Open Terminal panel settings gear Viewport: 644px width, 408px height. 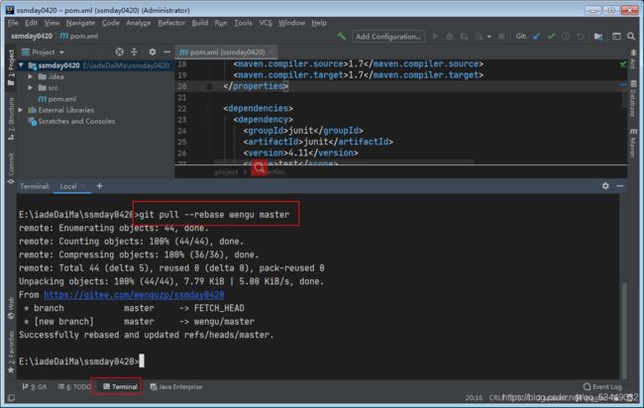(x=605, y=186)
